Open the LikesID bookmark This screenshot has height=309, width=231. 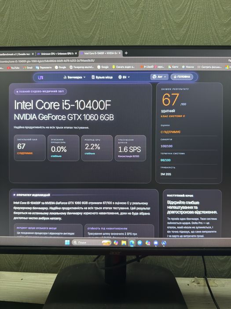click(x=152, y=67)
